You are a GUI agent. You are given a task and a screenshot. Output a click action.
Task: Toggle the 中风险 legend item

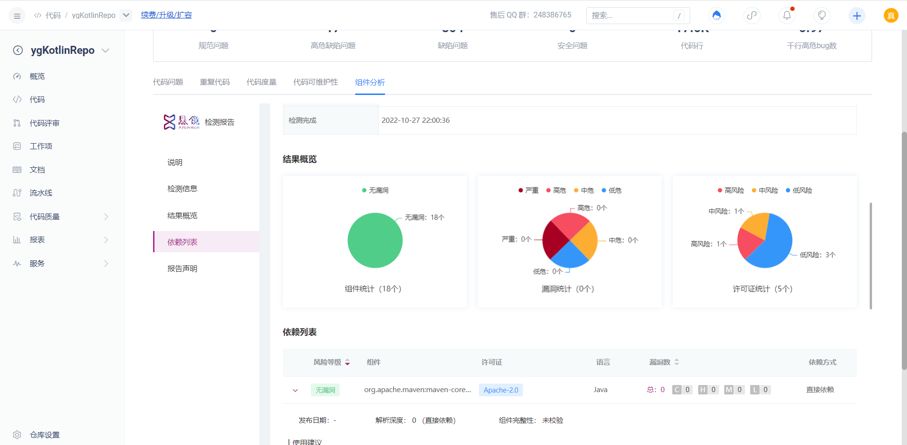765,190
